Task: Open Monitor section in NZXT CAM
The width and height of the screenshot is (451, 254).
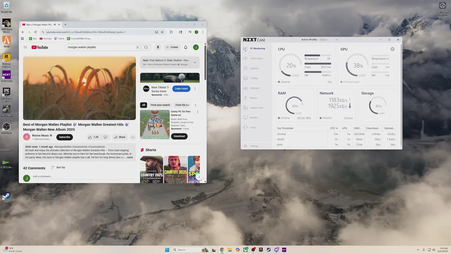Action: pyautogui.click(x=251, y=117)
